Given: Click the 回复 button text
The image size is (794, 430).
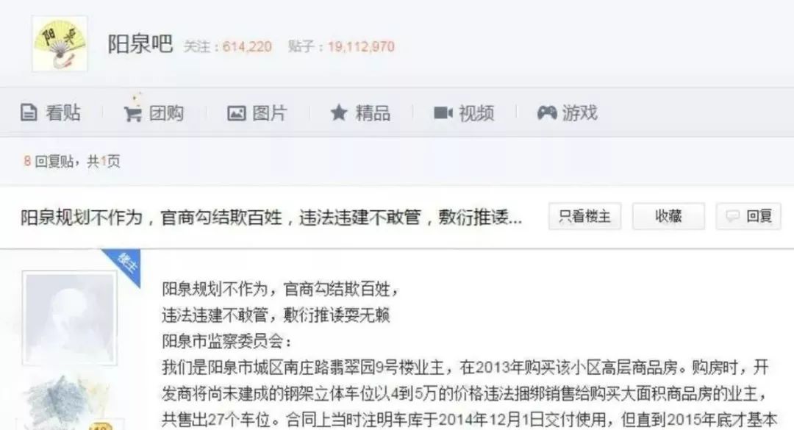Looking at the screenshot, I should [759, 216].
